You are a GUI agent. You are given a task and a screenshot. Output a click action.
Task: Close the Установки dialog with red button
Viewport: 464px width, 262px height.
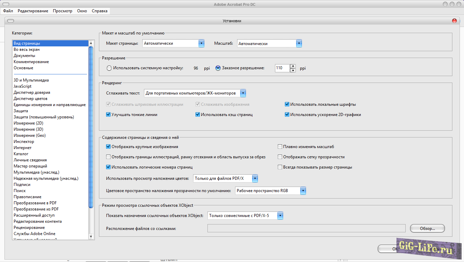tap(454, 21)
